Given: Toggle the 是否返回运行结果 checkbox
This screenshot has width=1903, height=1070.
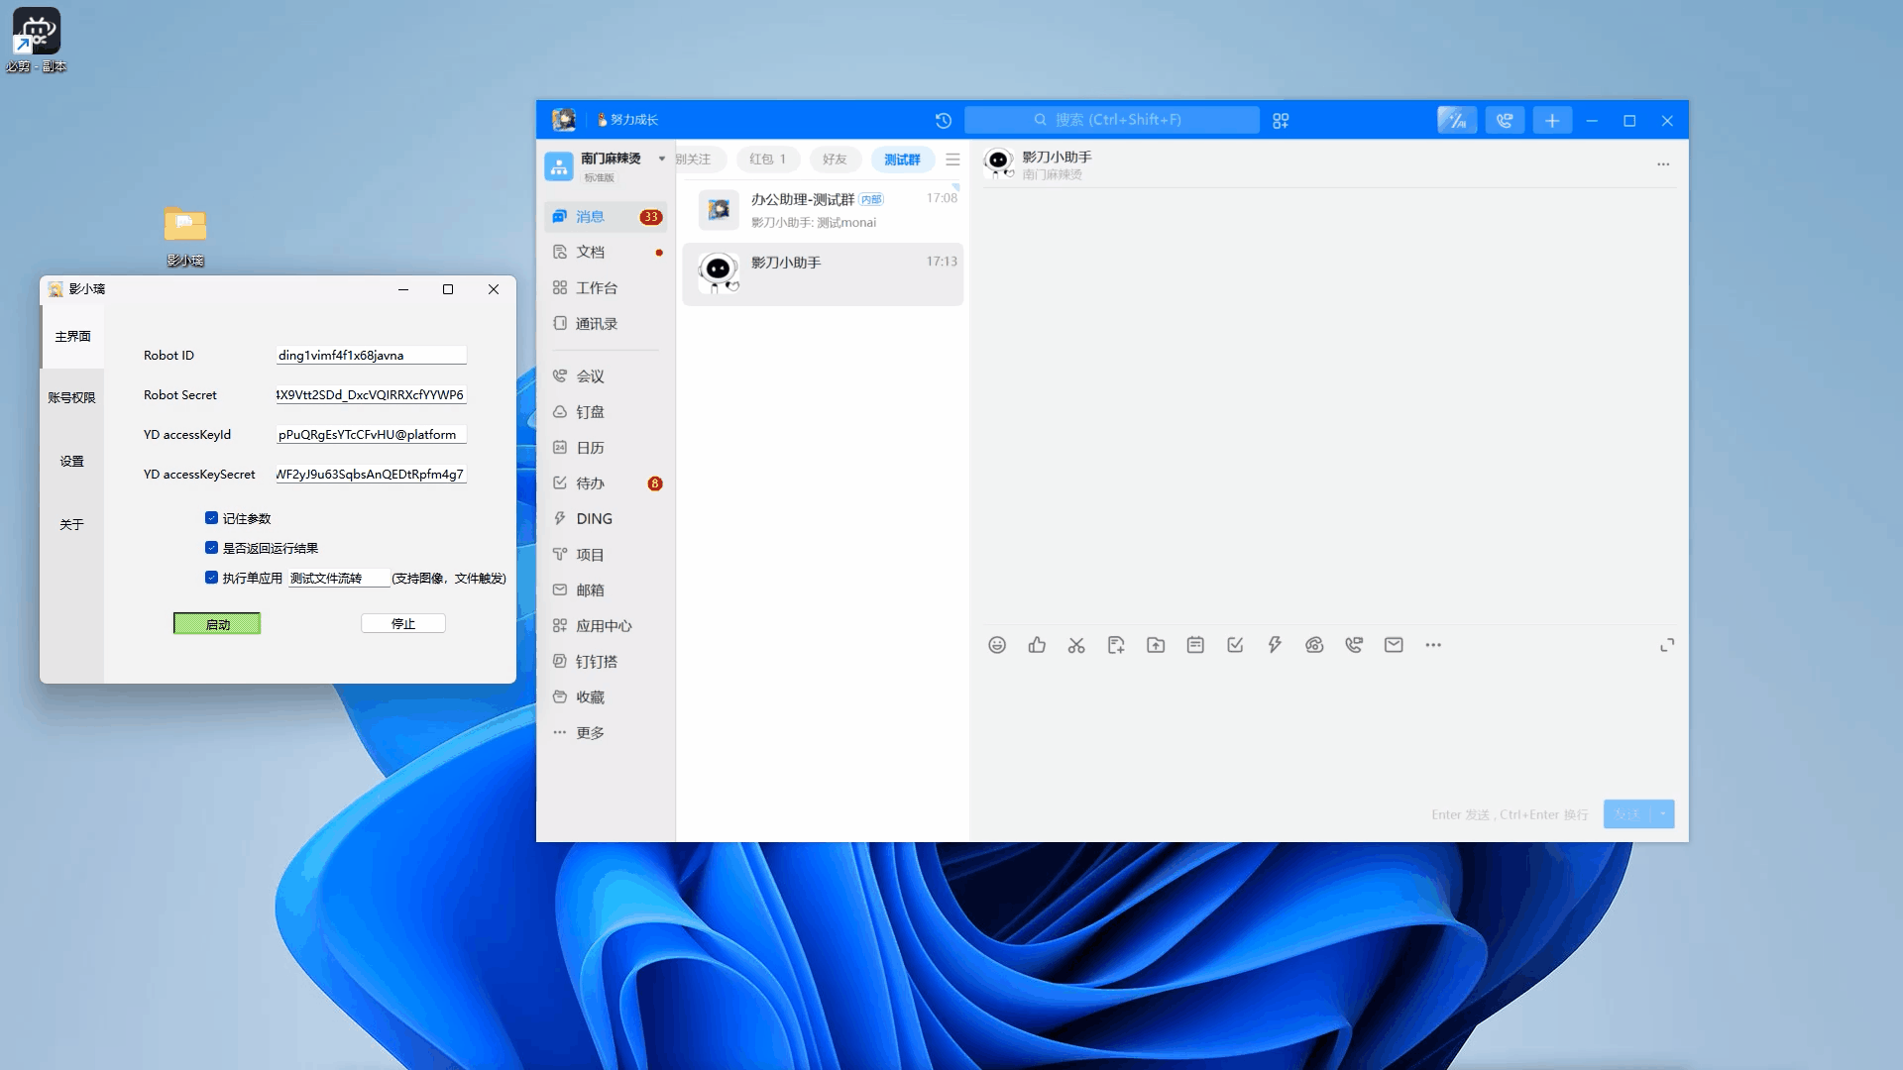Looking at the screenshot, I should pyautogui.click(x=211, y=548).
